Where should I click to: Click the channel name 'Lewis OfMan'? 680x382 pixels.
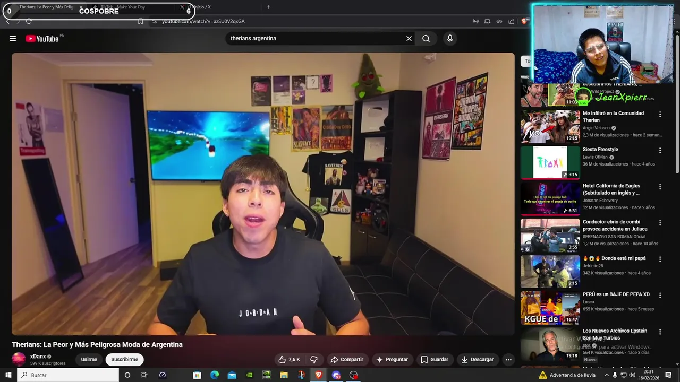click(x=595, y=157)
